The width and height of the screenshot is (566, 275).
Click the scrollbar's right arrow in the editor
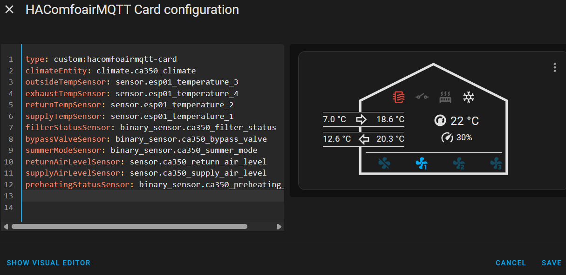coord(279,227)
